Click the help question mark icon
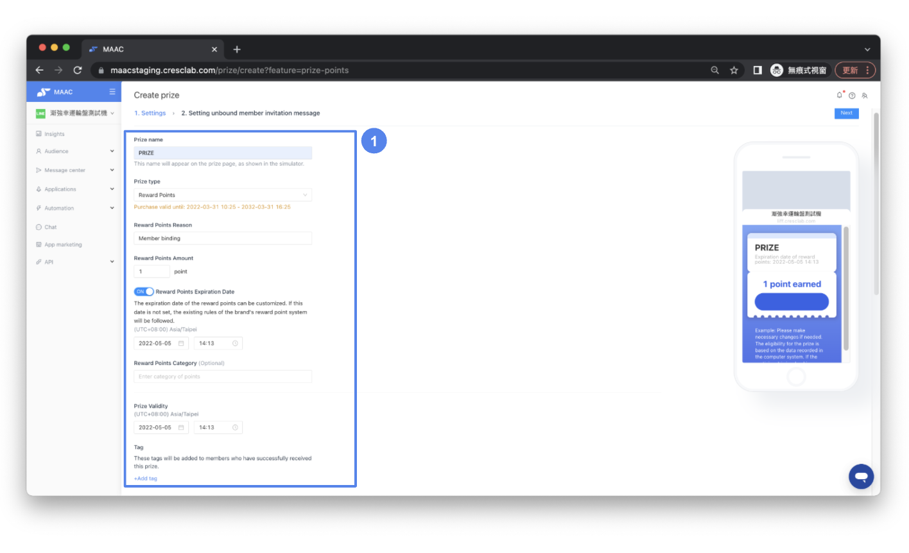The image size is (909, 553). 852,96
